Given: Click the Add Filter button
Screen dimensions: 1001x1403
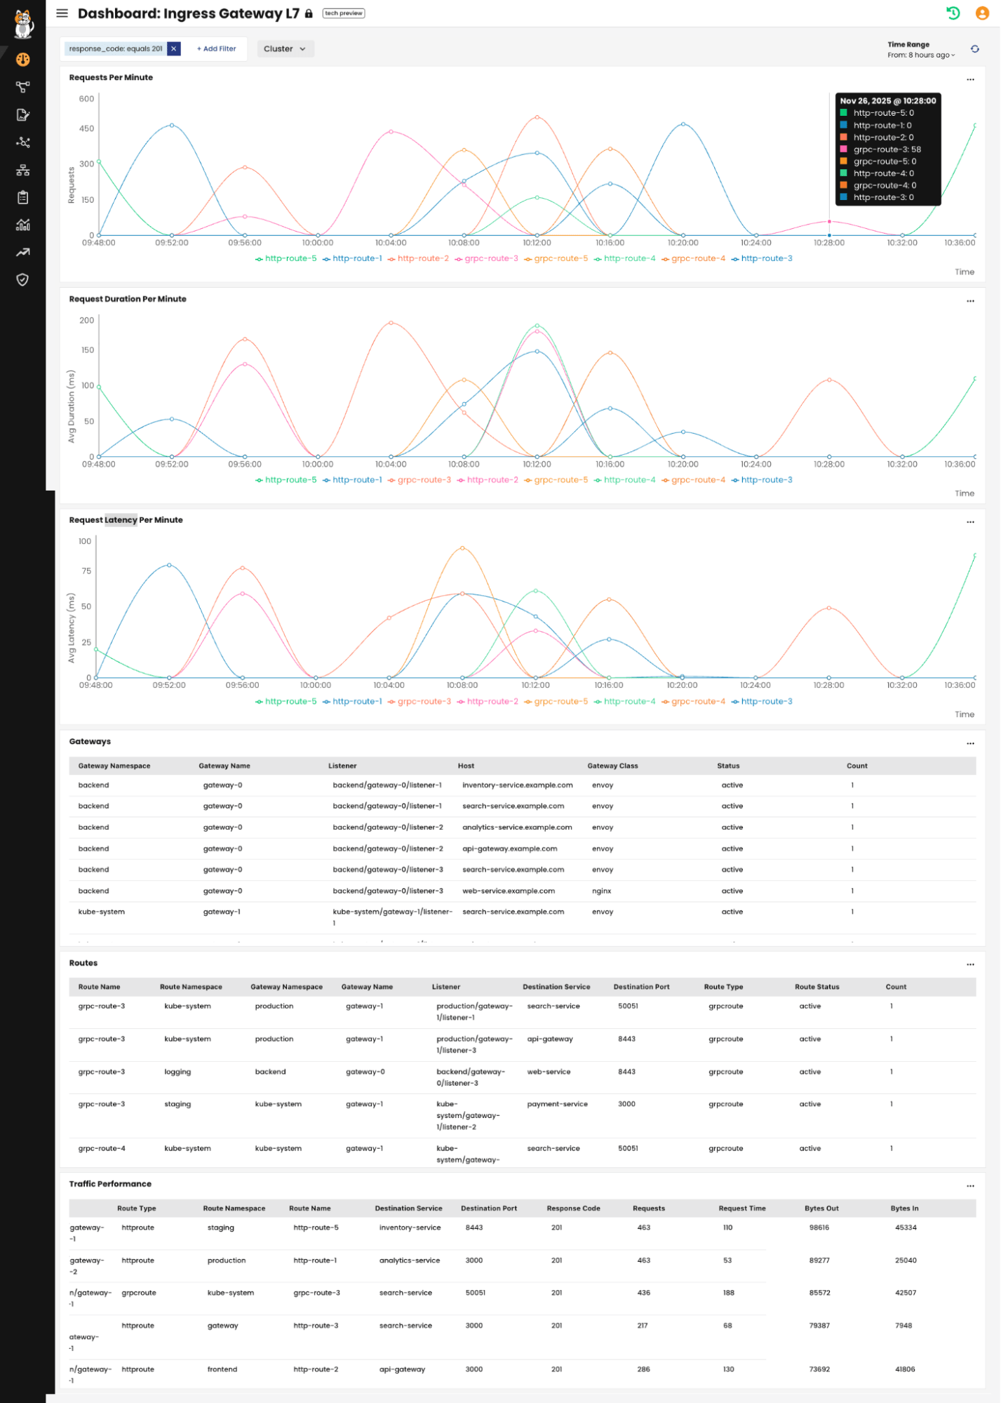Looking at the screenshot, I should click(x=216, y=49).
